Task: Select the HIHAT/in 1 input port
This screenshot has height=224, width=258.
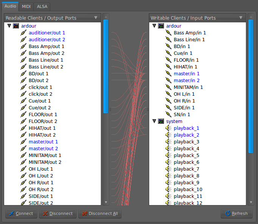Action: point(185,67)
